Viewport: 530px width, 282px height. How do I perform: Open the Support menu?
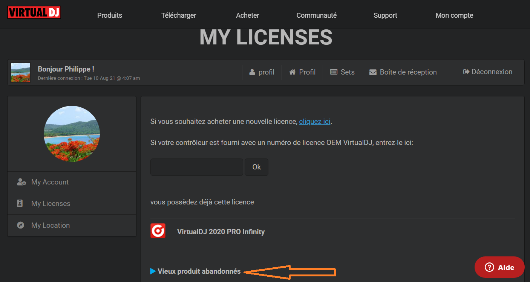[x=385, y=15]
